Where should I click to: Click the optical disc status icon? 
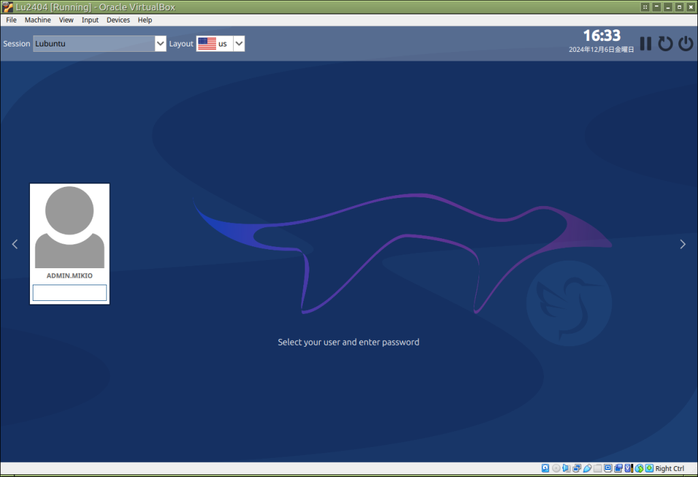tap(556, 468)
